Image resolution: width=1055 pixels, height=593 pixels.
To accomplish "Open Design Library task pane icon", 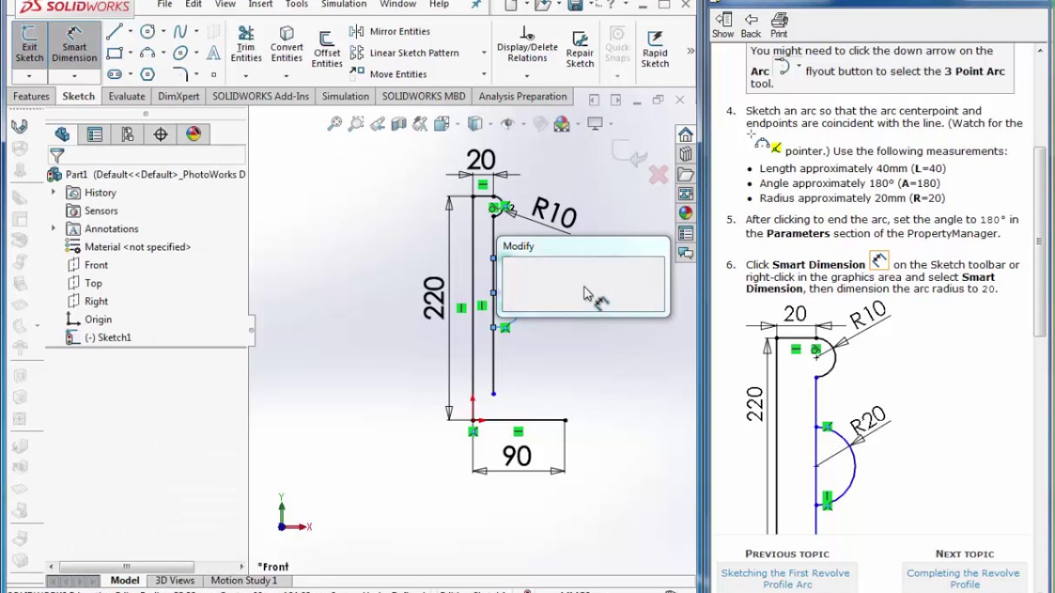I will click(x=686, y=154).
